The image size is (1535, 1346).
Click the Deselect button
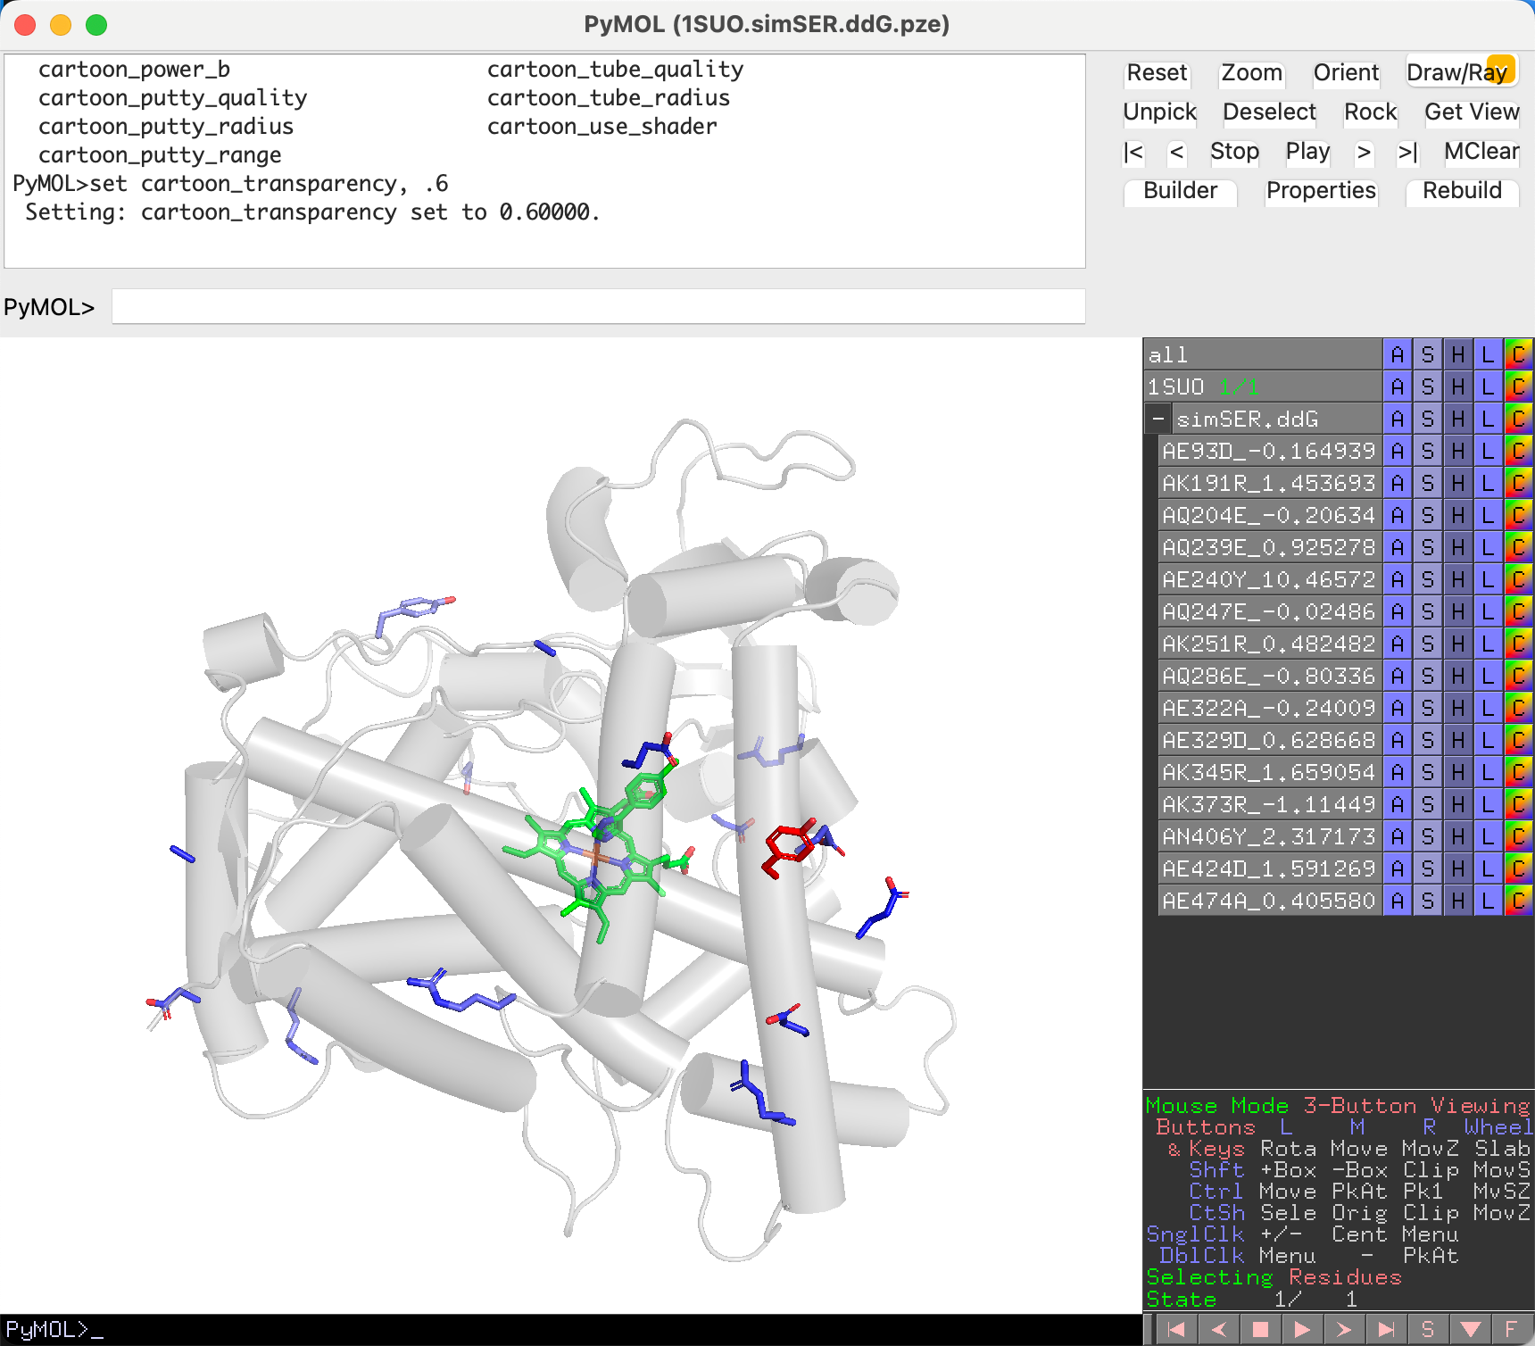click(1269, 112)
